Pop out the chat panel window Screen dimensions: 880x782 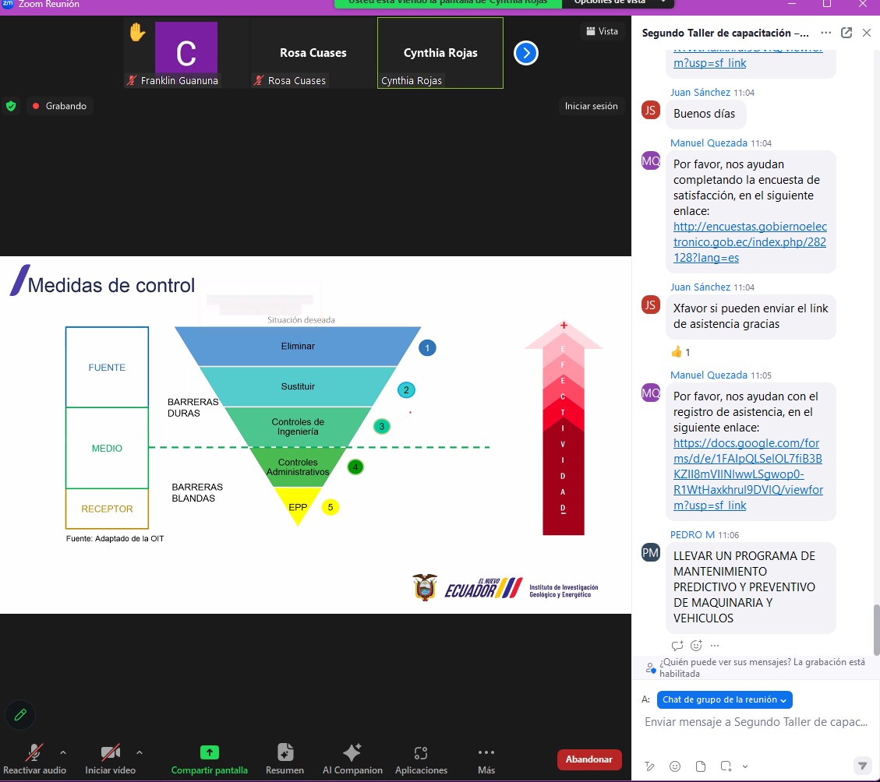click(x=846, y=33)
